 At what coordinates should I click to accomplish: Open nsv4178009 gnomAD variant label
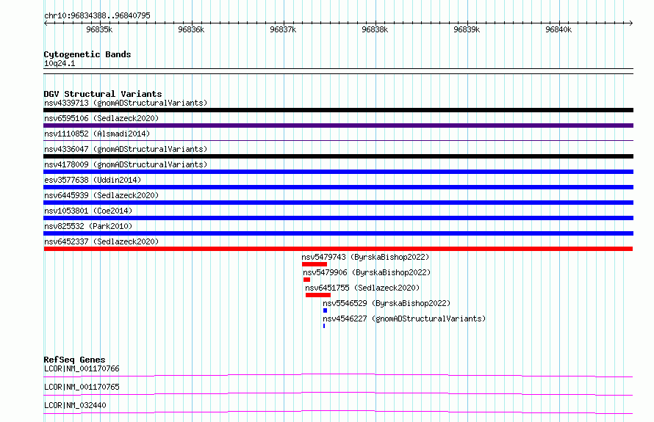[x=126, y=164]
